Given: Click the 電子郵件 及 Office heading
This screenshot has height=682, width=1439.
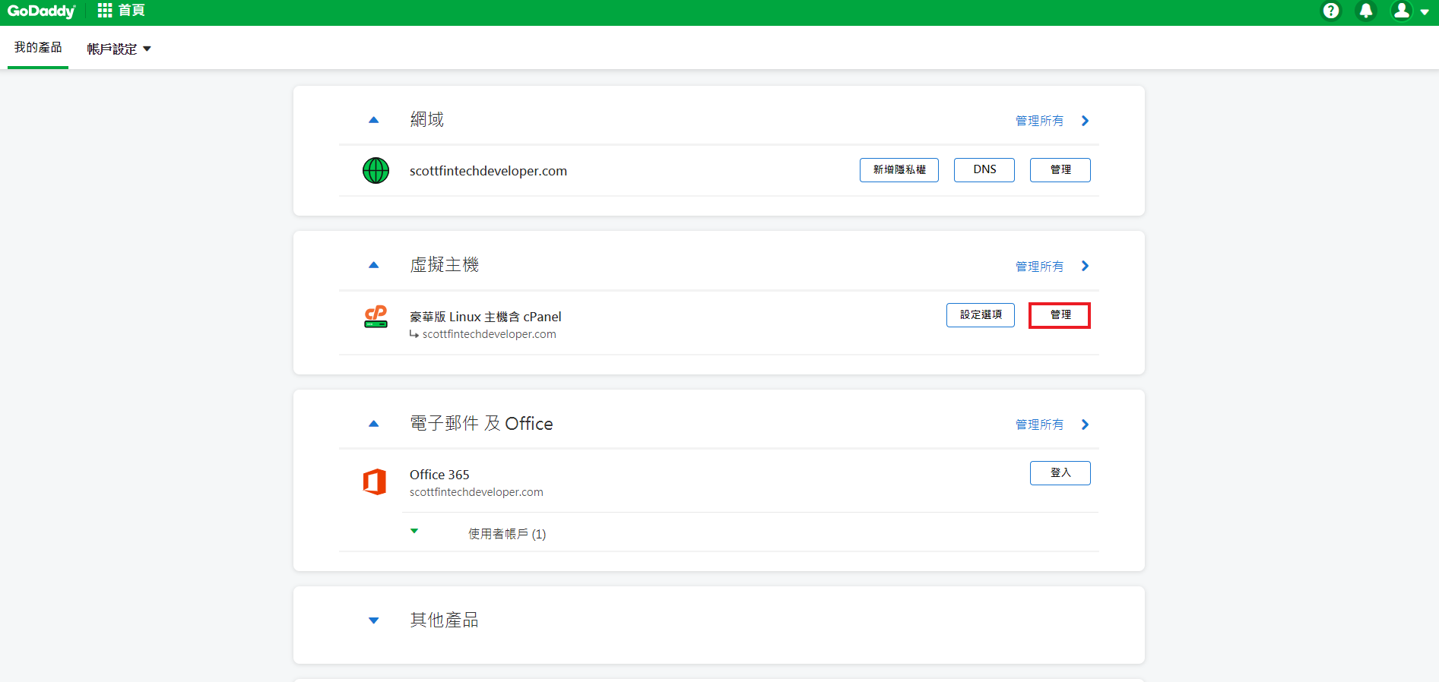Looking at the screenshot, I should (x=481, y=423).
